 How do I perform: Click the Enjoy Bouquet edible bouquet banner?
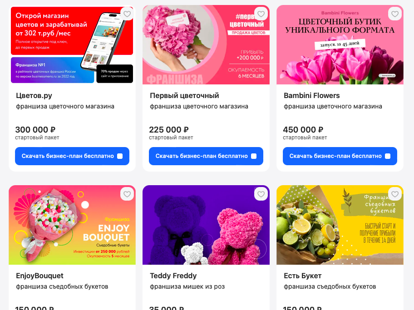click(x=72, y=225)
